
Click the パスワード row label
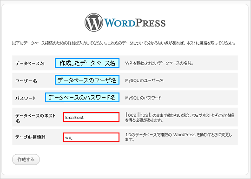(x=25, y=98)
